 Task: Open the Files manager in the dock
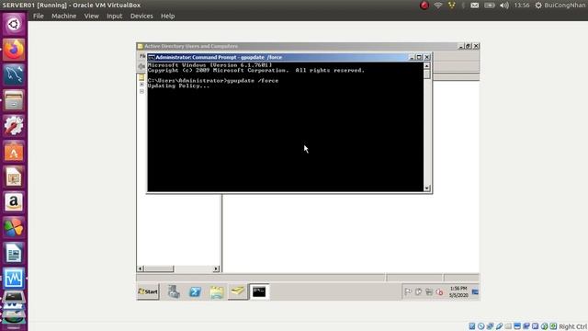[x=14, y=100]
